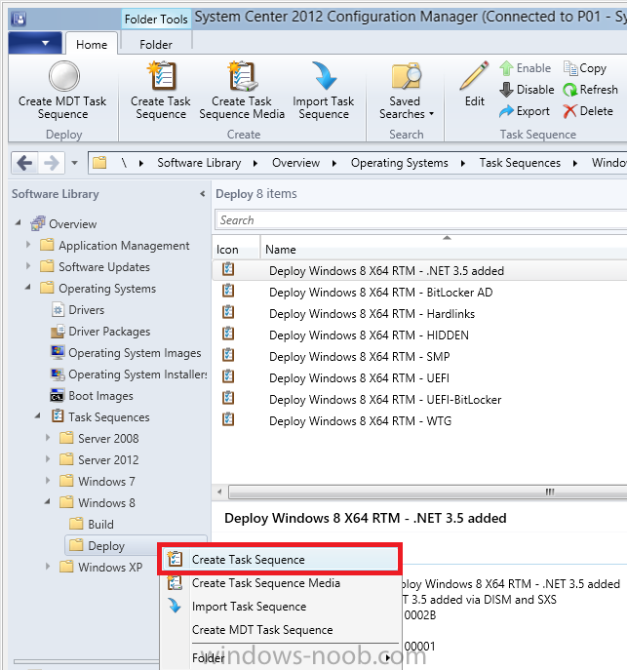Choose Import Task Sequence context entry
The width and height of the screenshot is (627, 670).
coord(280,607)
